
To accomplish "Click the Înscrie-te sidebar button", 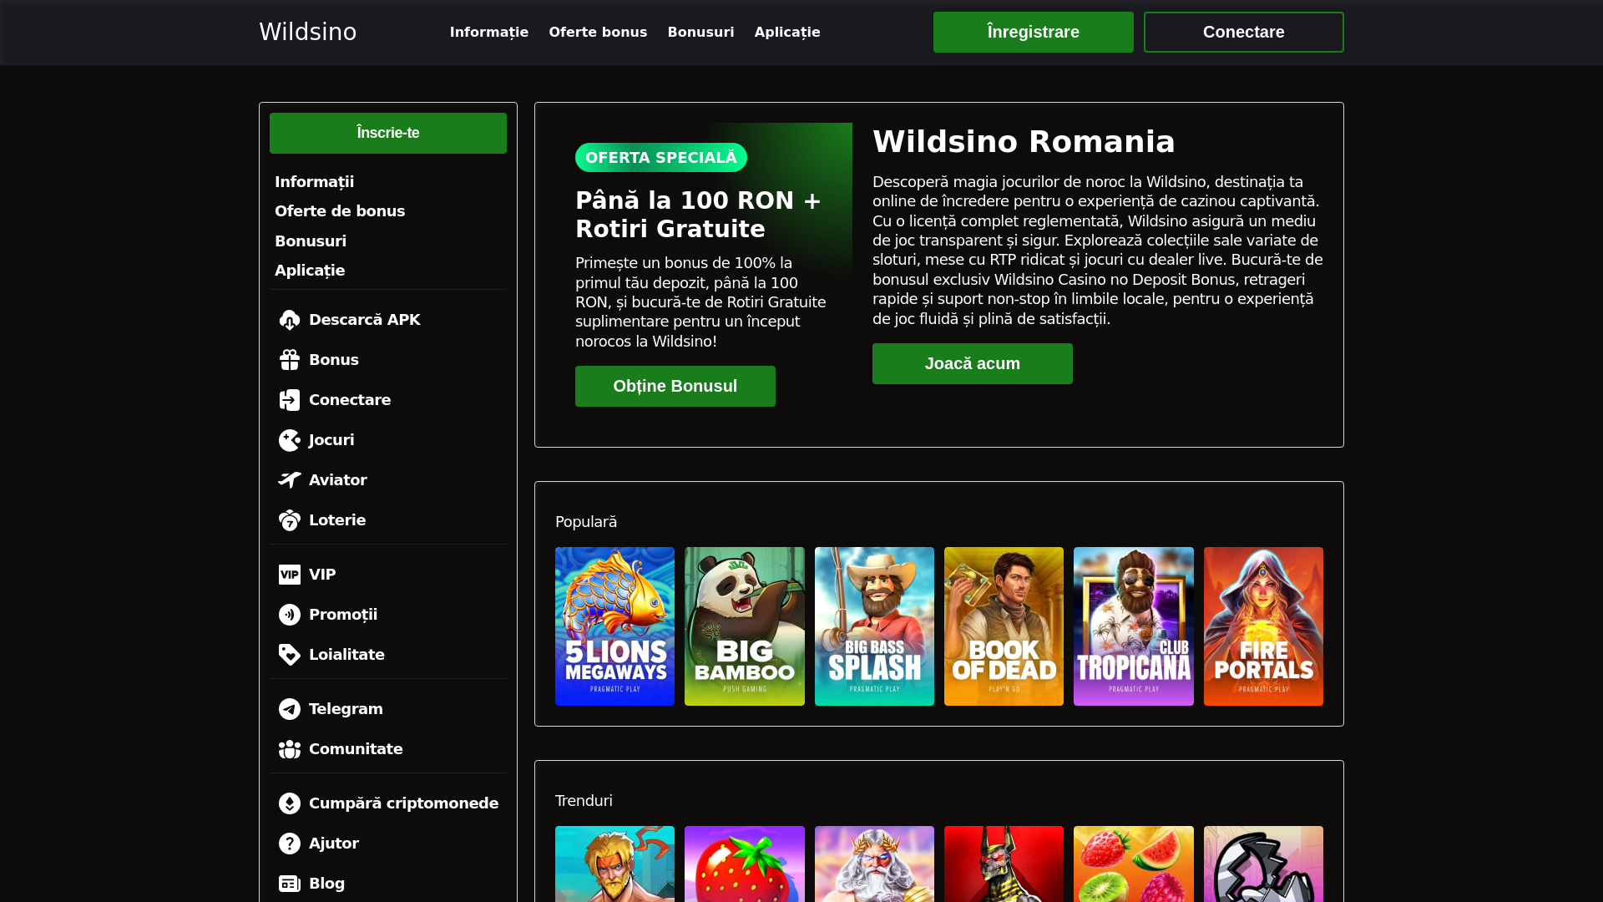I will coord(388,133).
